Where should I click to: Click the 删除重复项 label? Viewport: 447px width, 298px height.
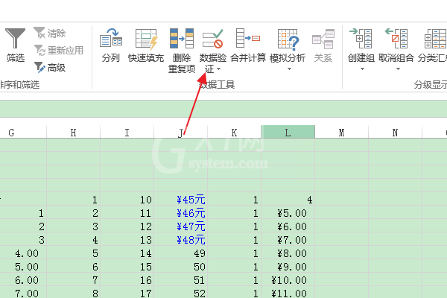click(182, 63)
